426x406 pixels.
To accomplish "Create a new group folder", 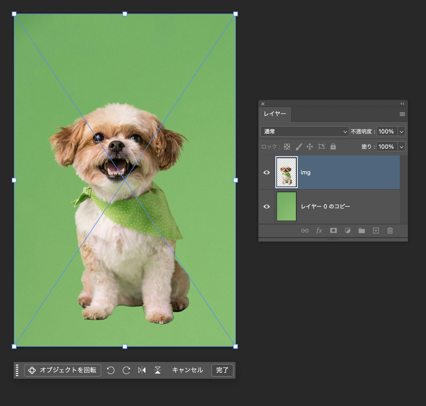I will [x=362, y=231].
